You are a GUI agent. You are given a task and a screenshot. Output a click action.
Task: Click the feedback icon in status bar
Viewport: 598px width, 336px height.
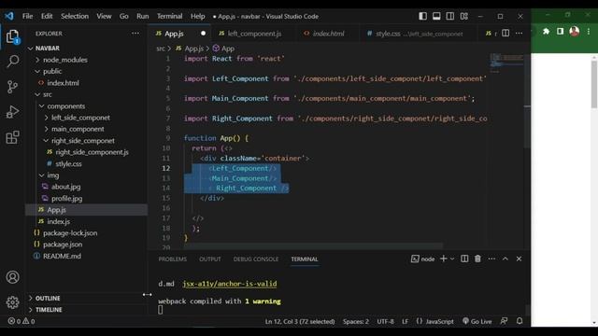(x=504, y=321)
